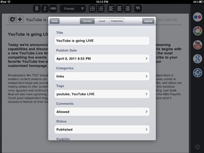Viewport: 204px width, 153px height.
Task: Tap the bold heading in the editor body
Action: point(28,34)
